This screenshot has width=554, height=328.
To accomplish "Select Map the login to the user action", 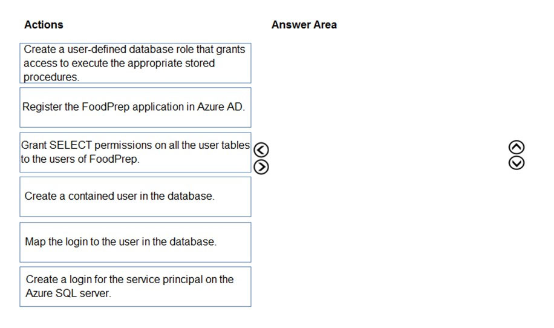I will point(135,242).
